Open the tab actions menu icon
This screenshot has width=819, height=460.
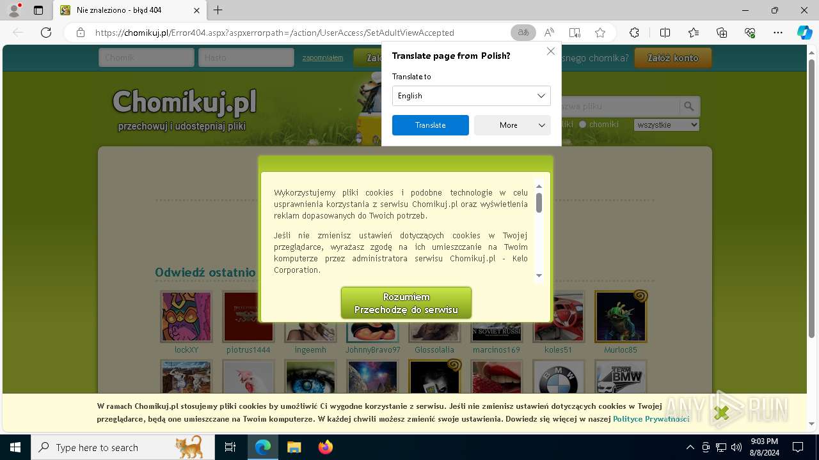point(38,10)
